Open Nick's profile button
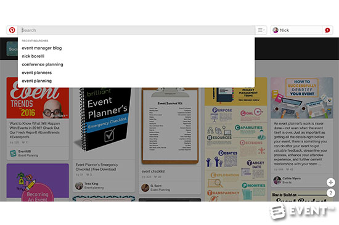The image size is (339, 225). click(x=296, y=30)
